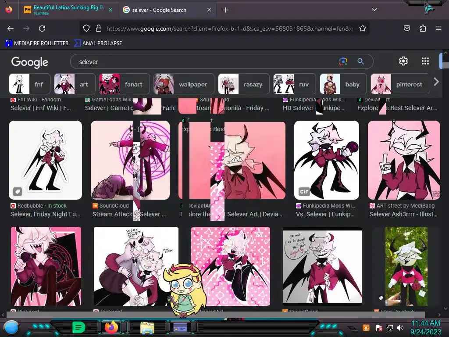Open 'Selever Ash3rrrr - Illust...' link
The height and width of the screenshot is (337, 449).
403,214
